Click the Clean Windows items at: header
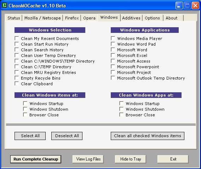The image size is (201, 169). pyautogui.click(x=50, y=95)
